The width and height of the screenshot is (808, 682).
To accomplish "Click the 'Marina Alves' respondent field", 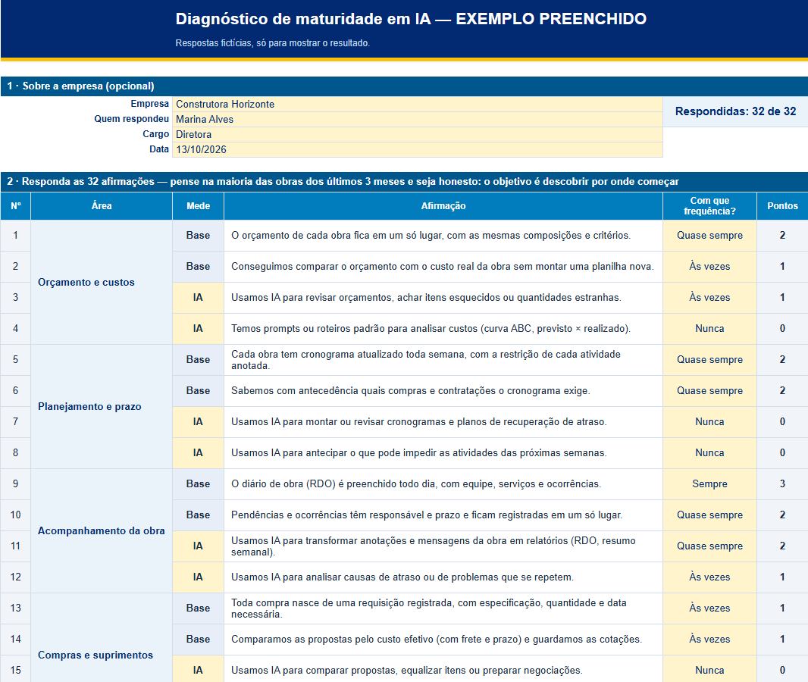I will (418, 120).
